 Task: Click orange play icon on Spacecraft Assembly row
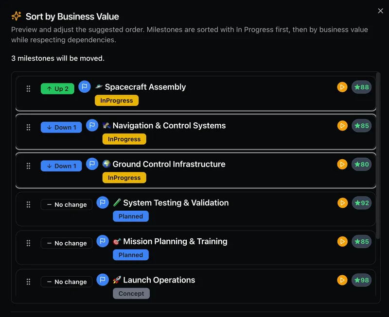342,87
